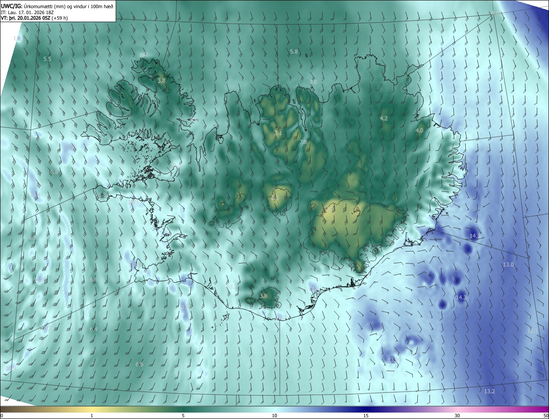Select the IT line "Lau. 17. 01. 2026 18Z"
Viewport: 549px width, 419px height.
coord(31,12)
